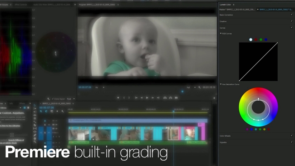Select blue channel curve swatch
The width and height of the screenshot is (295, 166).
point(266,39)
